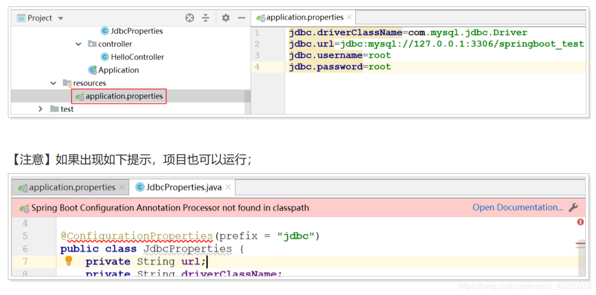
Task: Click the collapse all icon in Project panel
Action: coord(206,18)
